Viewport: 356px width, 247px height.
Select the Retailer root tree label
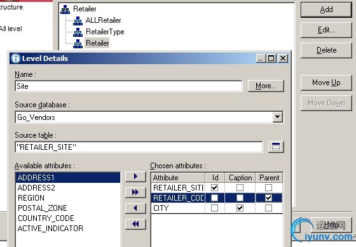pos(85,9)
